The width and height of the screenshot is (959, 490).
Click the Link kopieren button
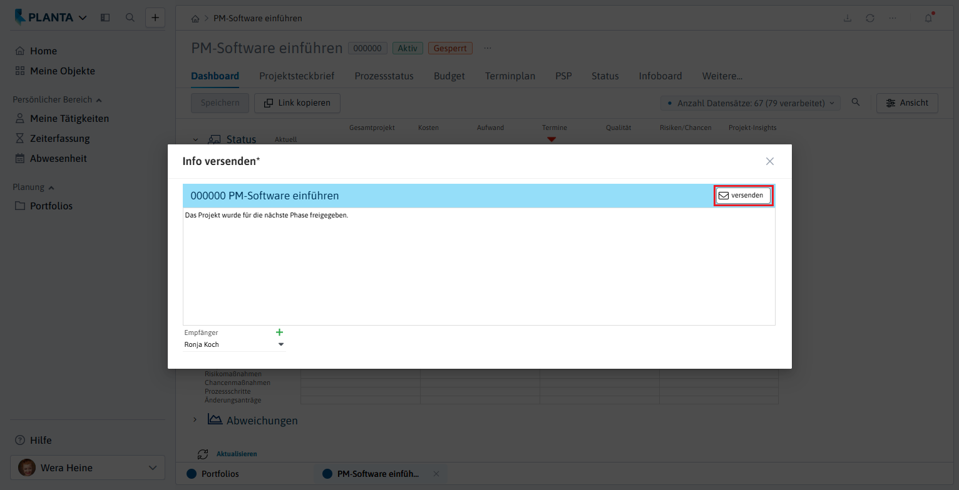(x=297, y=103)
